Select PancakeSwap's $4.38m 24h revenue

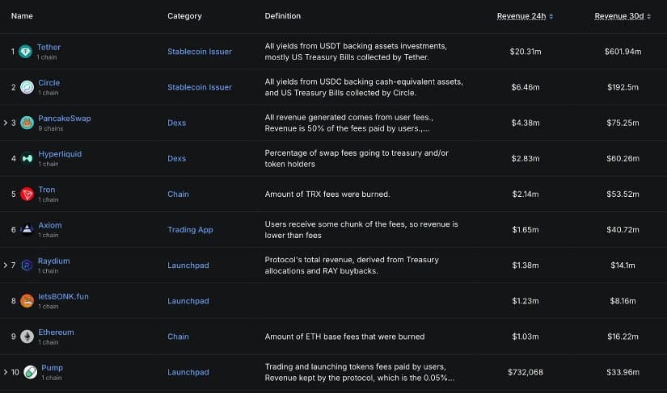pyautogui.click(x=526, y=123)
